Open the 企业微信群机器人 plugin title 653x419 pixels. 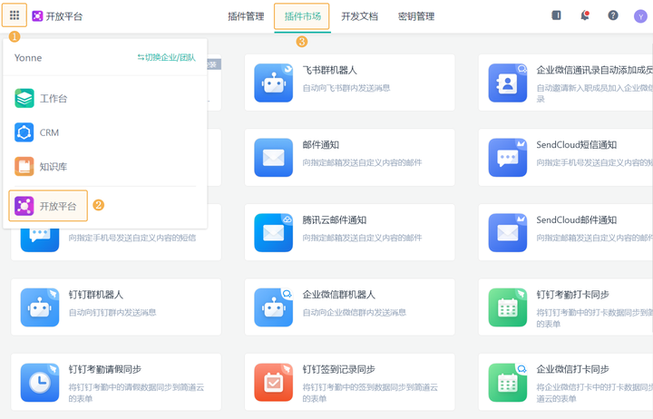pos(339,295)
